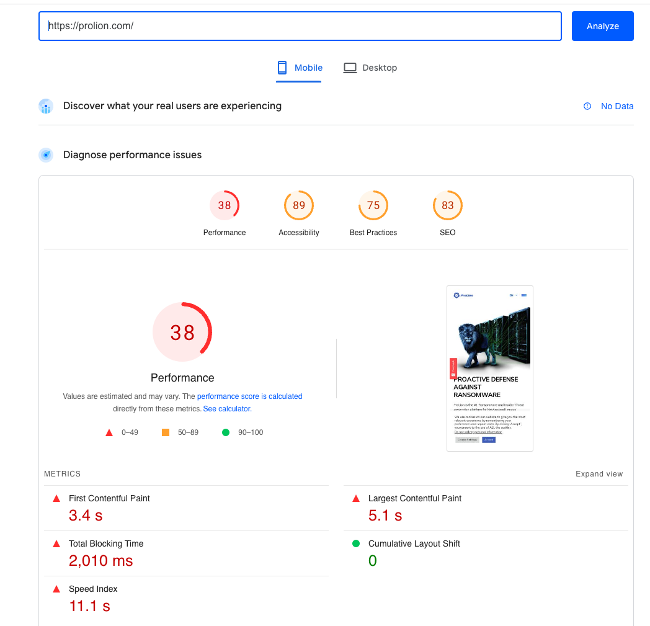Switch to the Desktop tab
The height and width of the screenshot is (626, 650).
point(370,68)
